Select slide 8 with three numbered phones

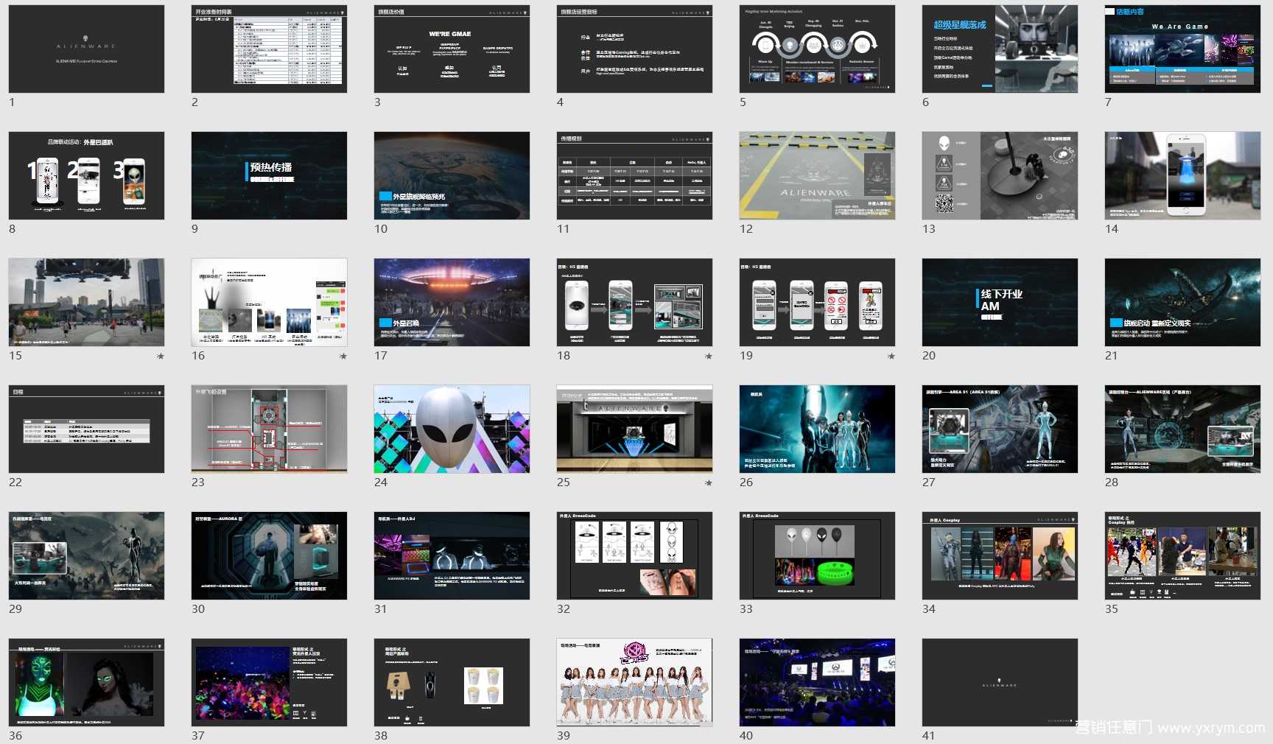(x=86, y=175)
